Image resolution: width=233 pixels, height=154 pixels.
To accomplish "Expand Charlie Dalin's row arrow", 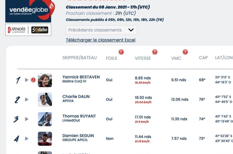I will [x=26, y=100].
